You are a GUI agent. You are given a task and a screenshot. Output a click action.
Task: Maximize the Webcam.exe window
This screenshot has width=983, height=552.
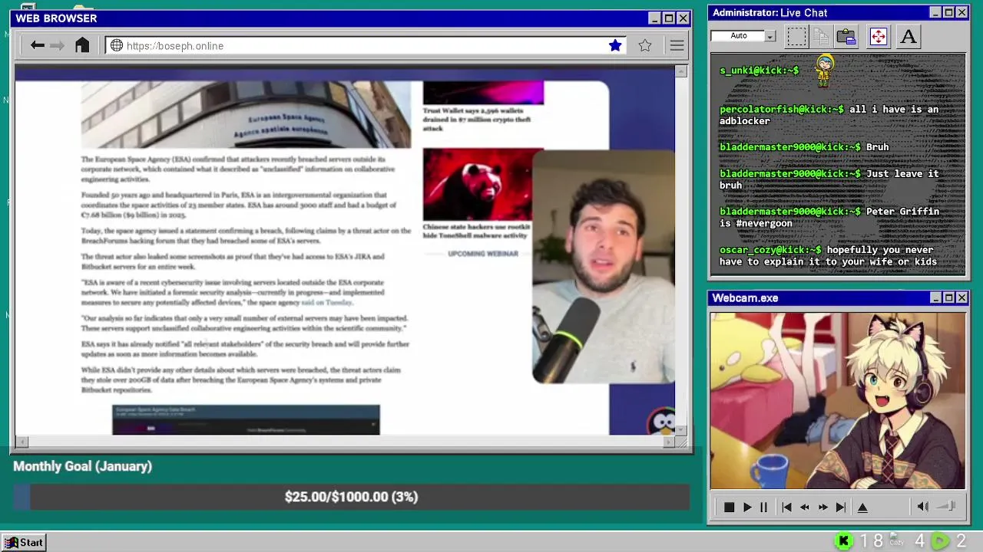coord(948,298)
